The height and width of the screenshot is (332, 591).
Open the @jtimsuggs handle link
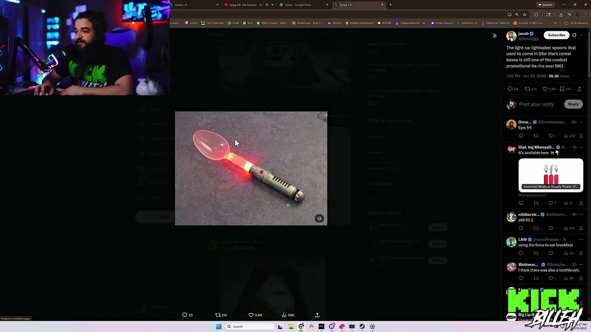[528, 39]
